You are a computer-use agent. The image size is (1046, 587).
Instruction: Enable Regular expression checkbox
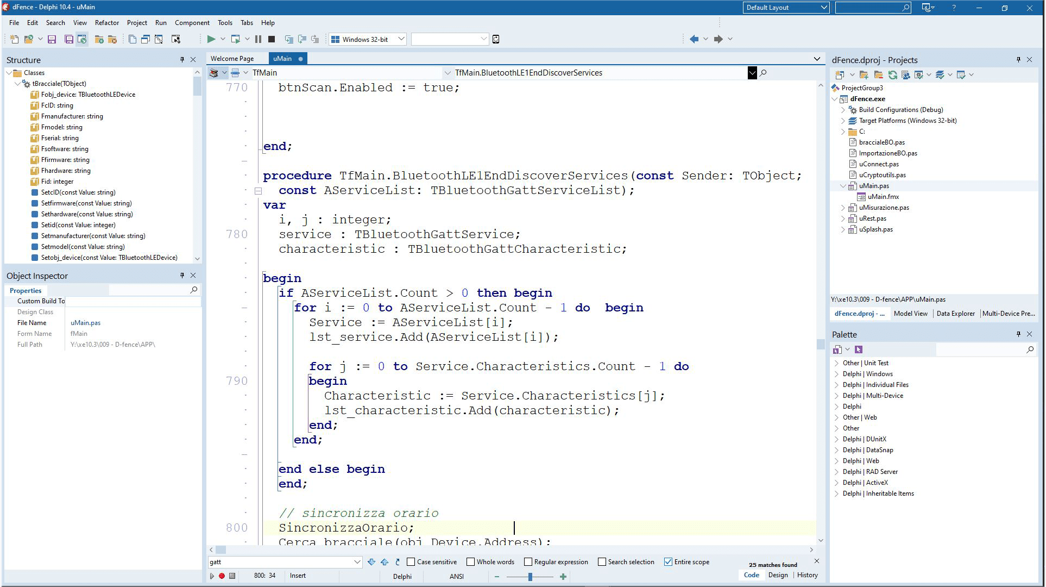click(528, 562)
